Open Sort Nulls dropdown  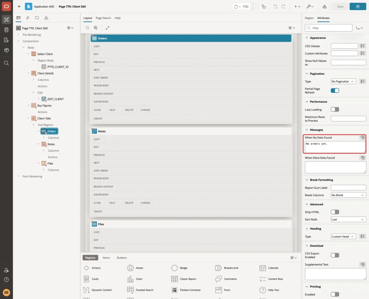(x=348, y=220)
